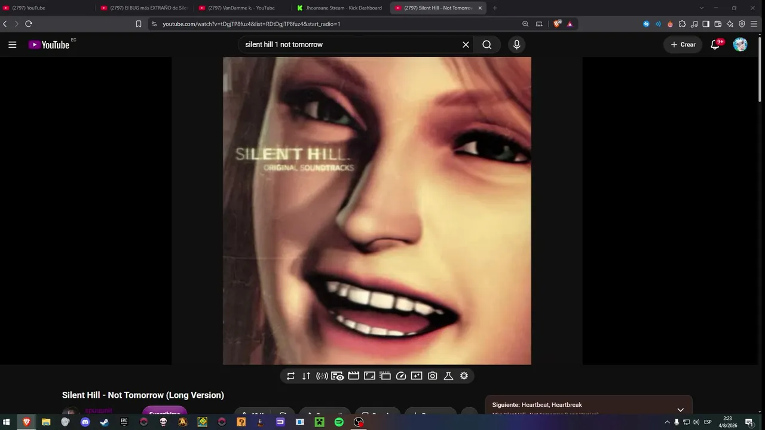Toggle the loop video icon under the player
The width and height of the screenshot is (765, 430).
click(x=290, y=376)
